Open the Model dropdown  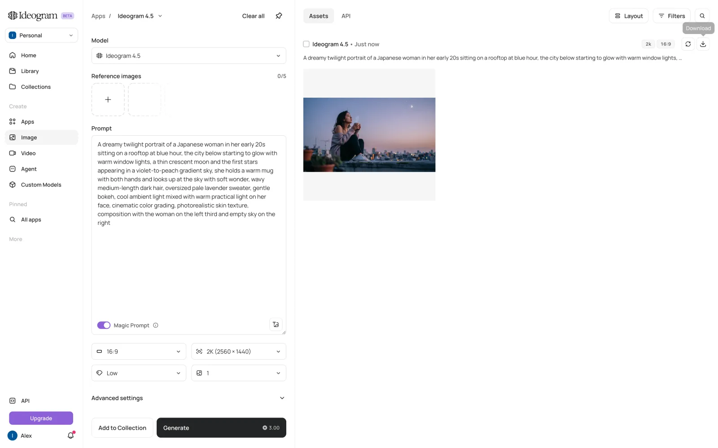coord(188,56)
